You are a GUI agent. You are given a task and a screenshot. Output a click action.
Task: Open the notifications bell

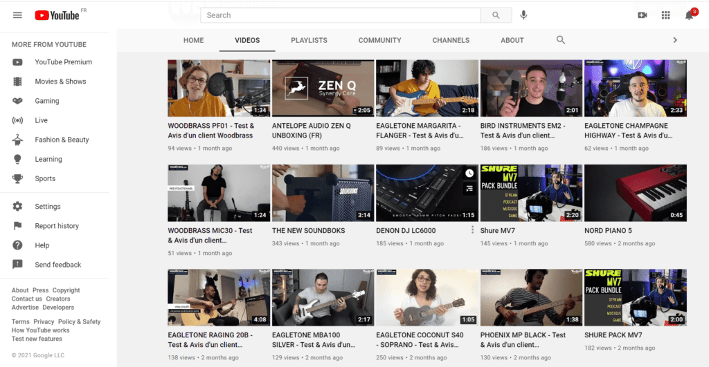coord(689,15)
